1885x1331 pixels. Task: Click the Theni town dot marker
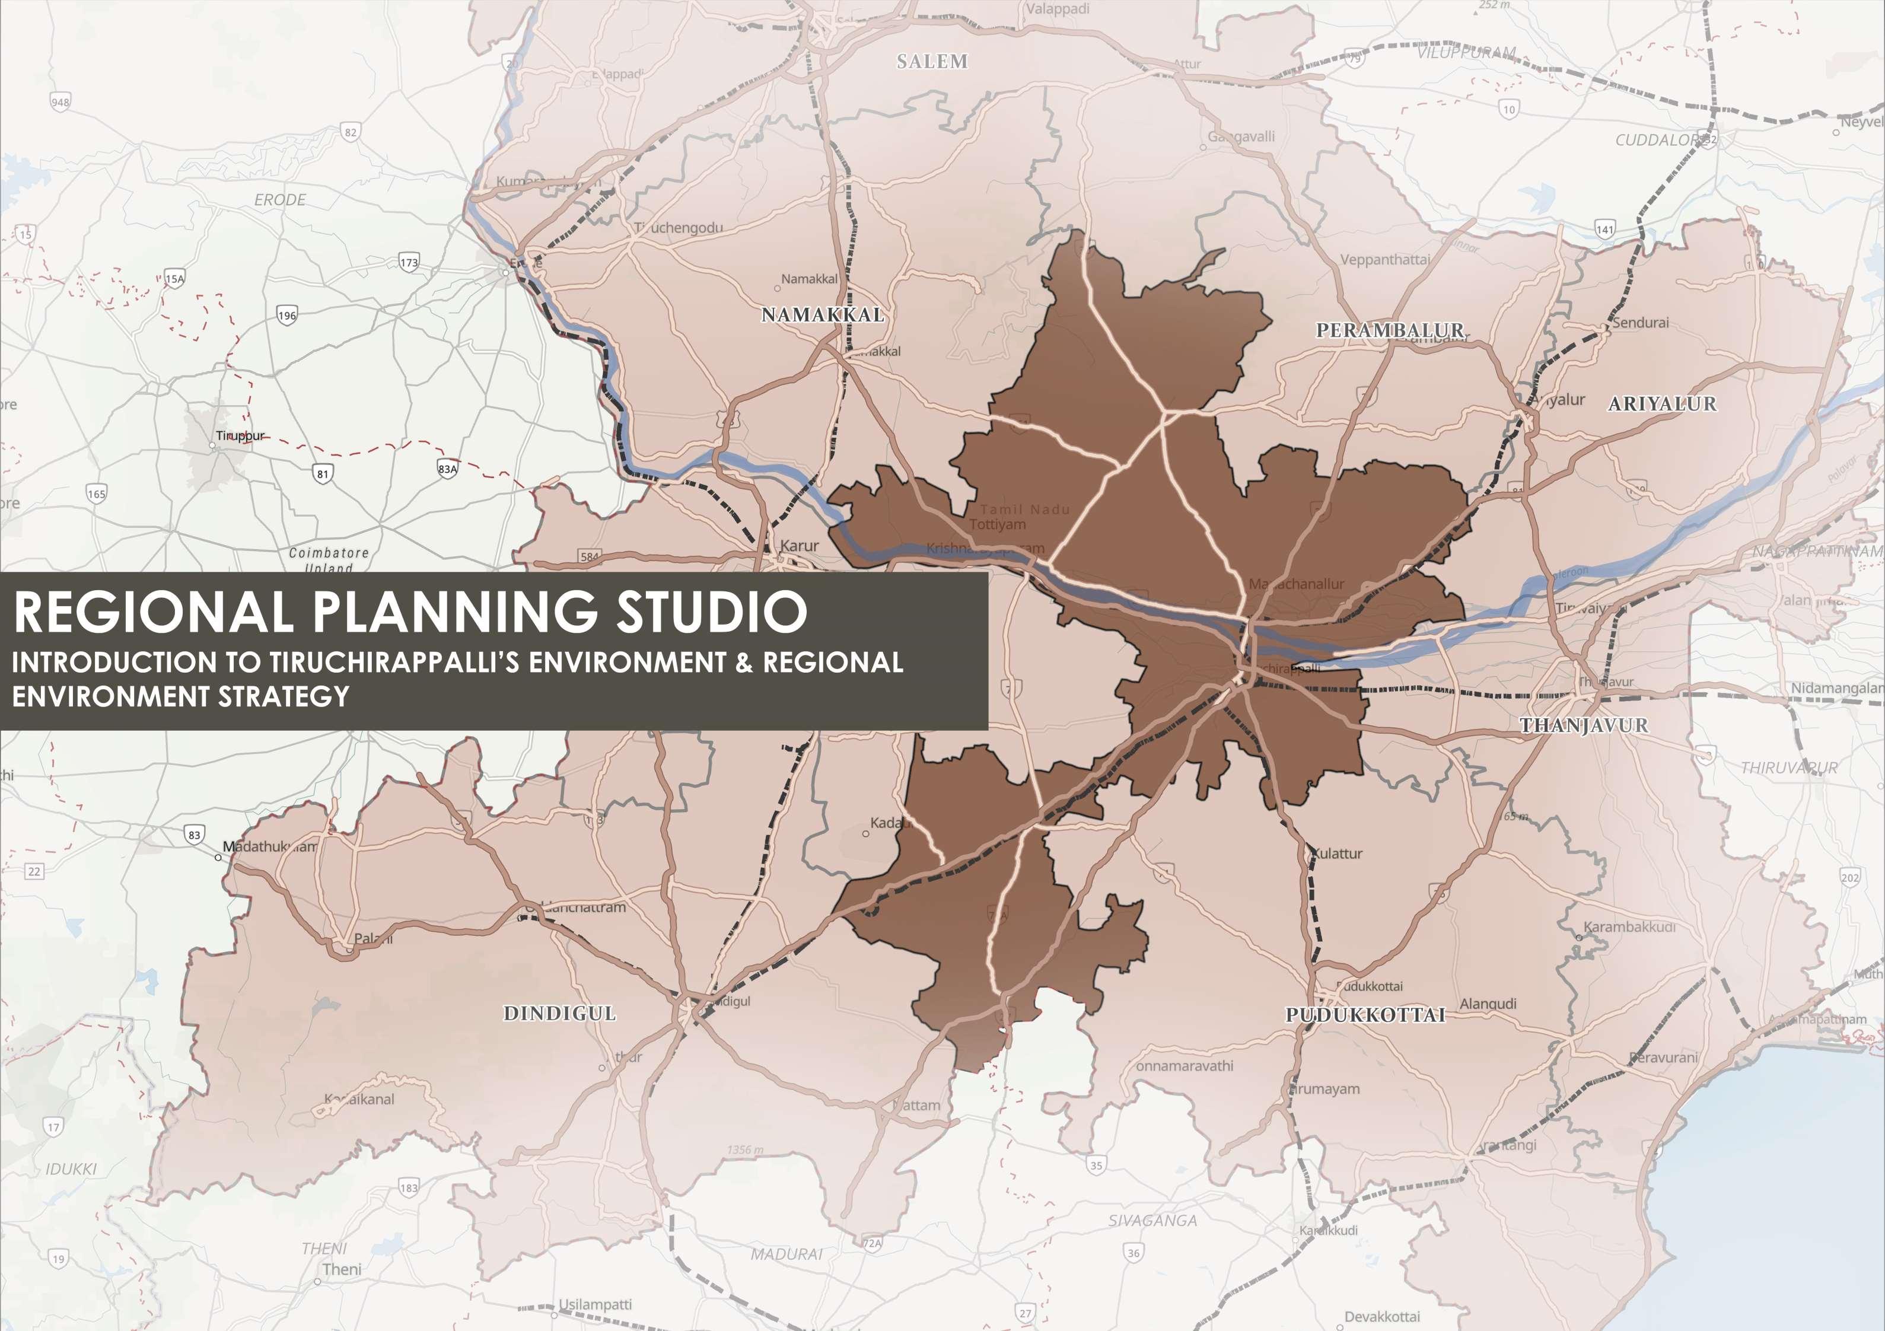(x=318, y=1281)
